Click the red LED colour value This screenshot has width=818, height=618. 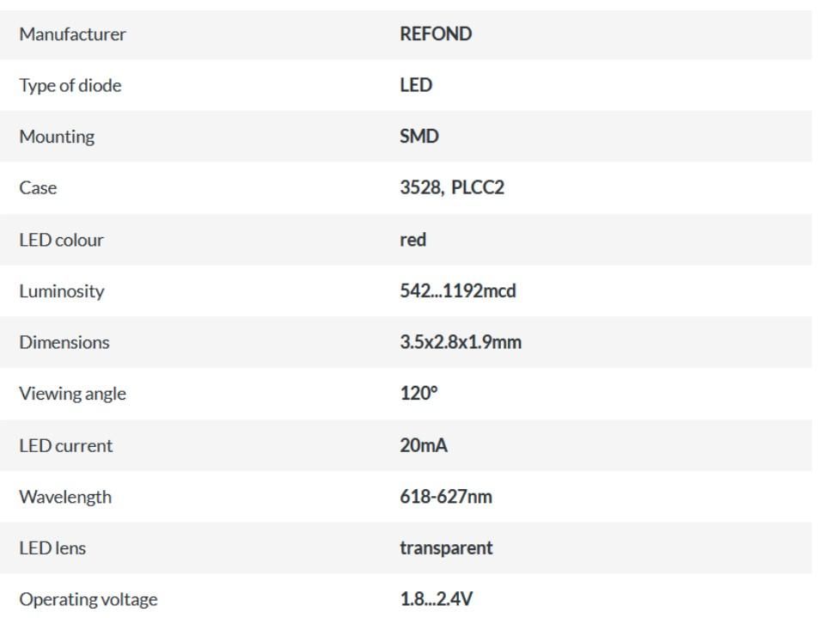coord(412,240)
